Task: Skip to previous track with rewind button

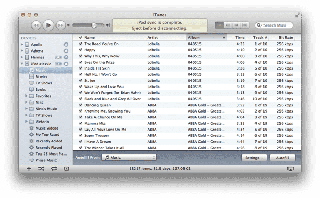Action: 36,25
